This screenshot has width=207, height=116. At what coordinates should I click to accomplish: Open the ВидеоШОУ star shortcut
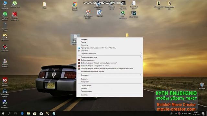pyautogui.click(x=5, y=37)
